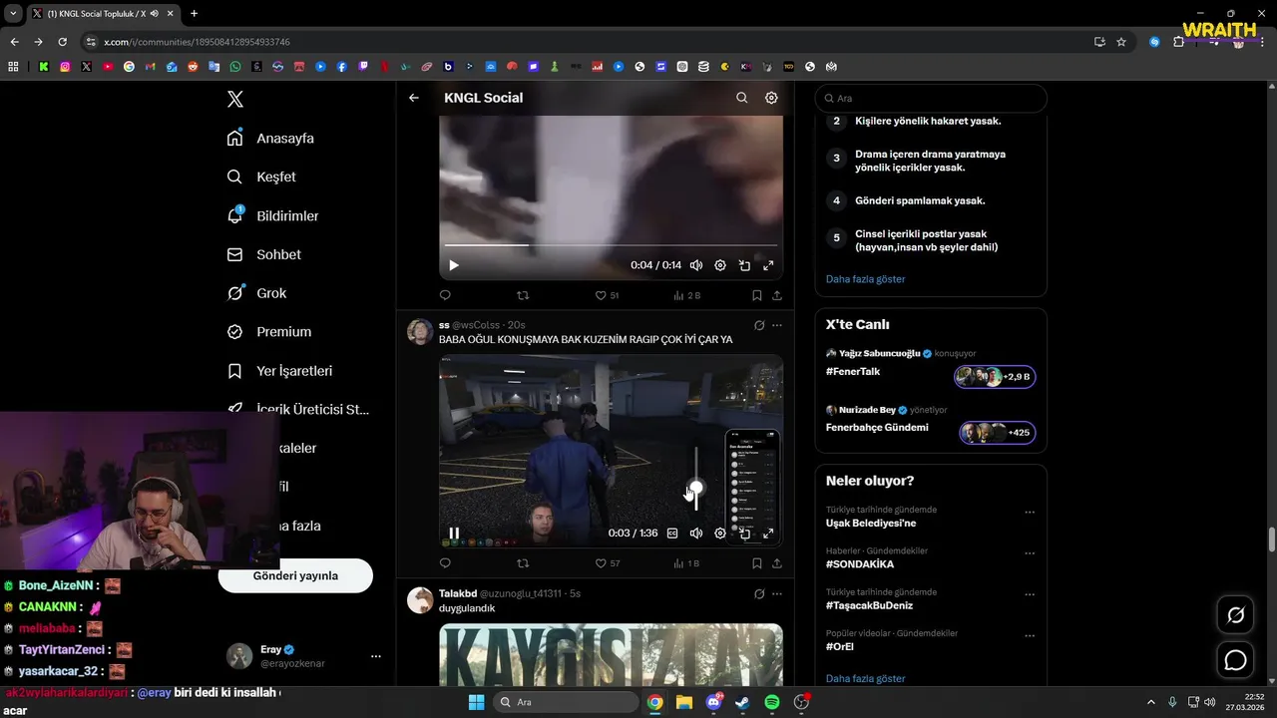Open settings of the 1:36 video
1277x718 pixels.
(x=720, y=534)
